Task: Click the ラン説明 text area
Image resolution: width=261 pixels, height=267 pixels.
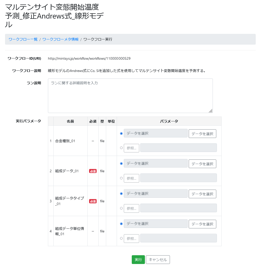Action: (x=130, y=96)
